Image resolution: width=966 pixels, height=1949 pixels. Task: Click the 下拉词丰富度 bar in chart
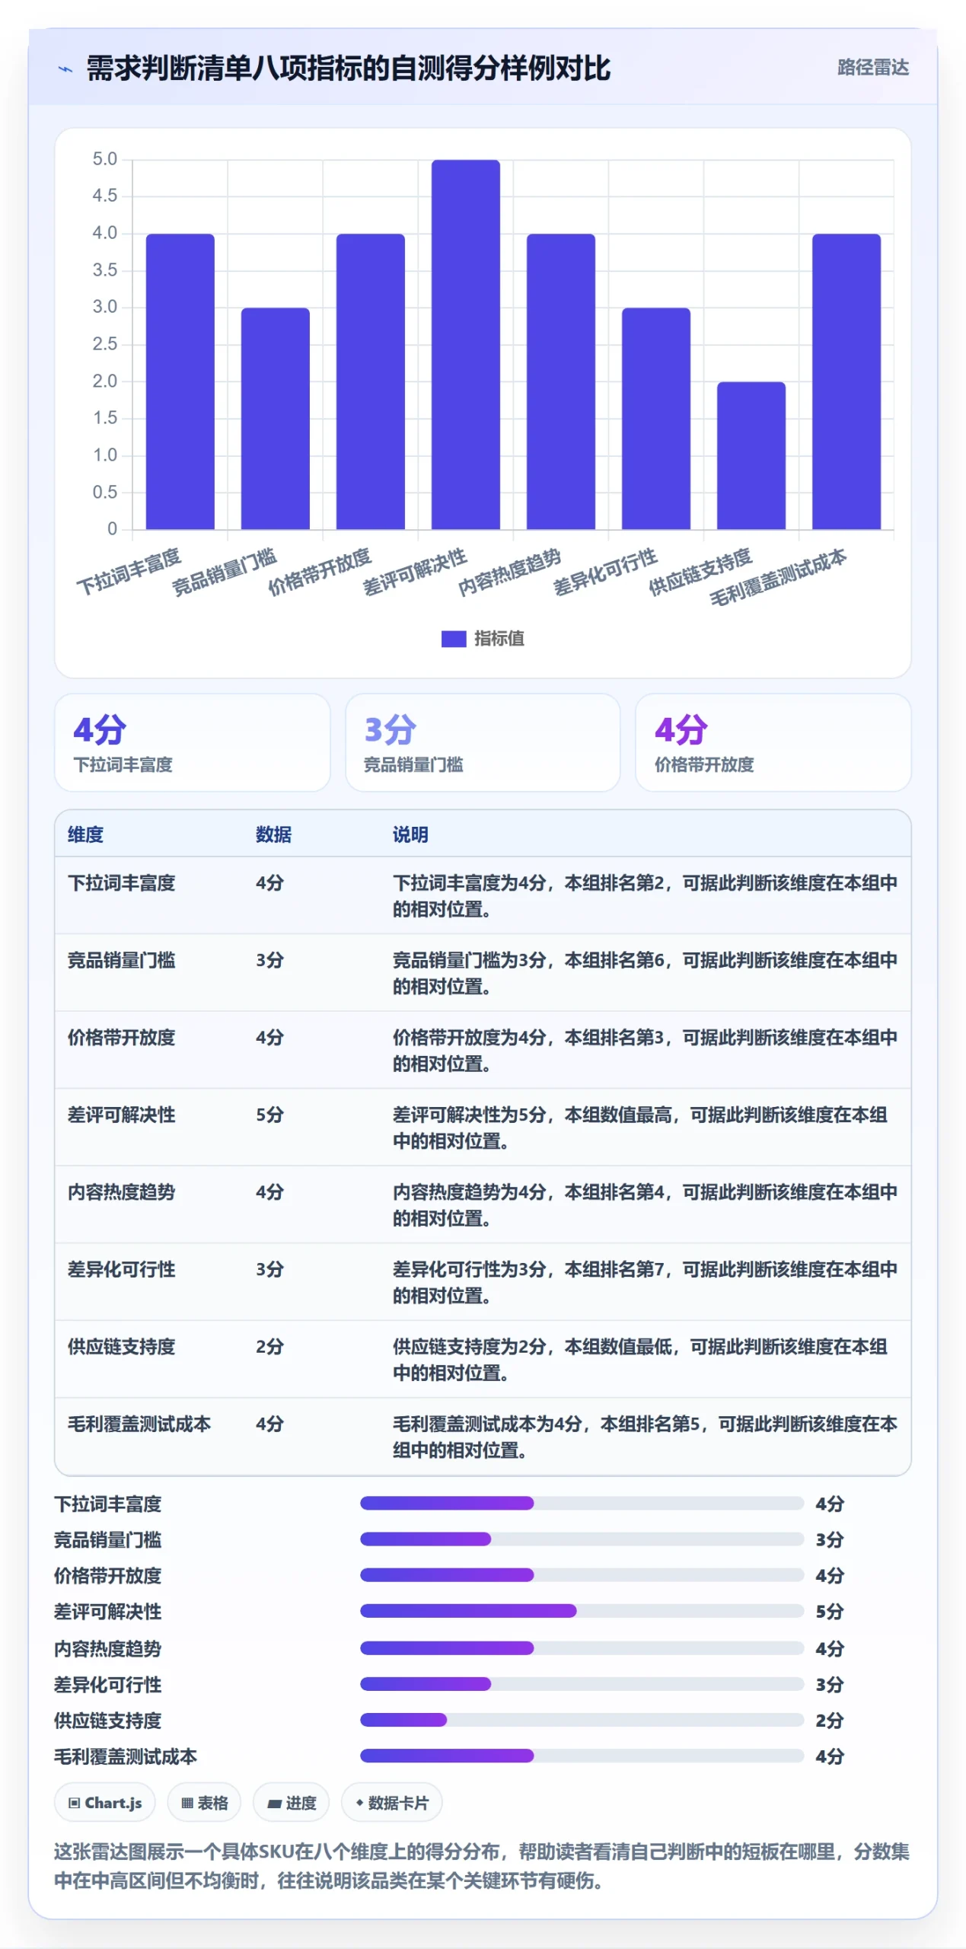point(180,381)
